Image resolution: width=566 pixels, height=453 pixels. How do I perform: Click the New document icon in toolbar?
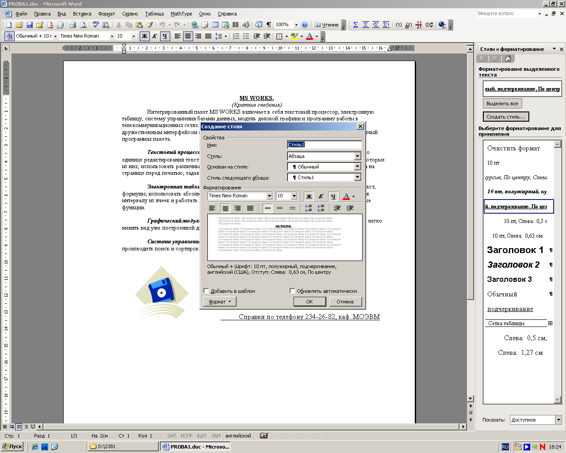point(9,25)
